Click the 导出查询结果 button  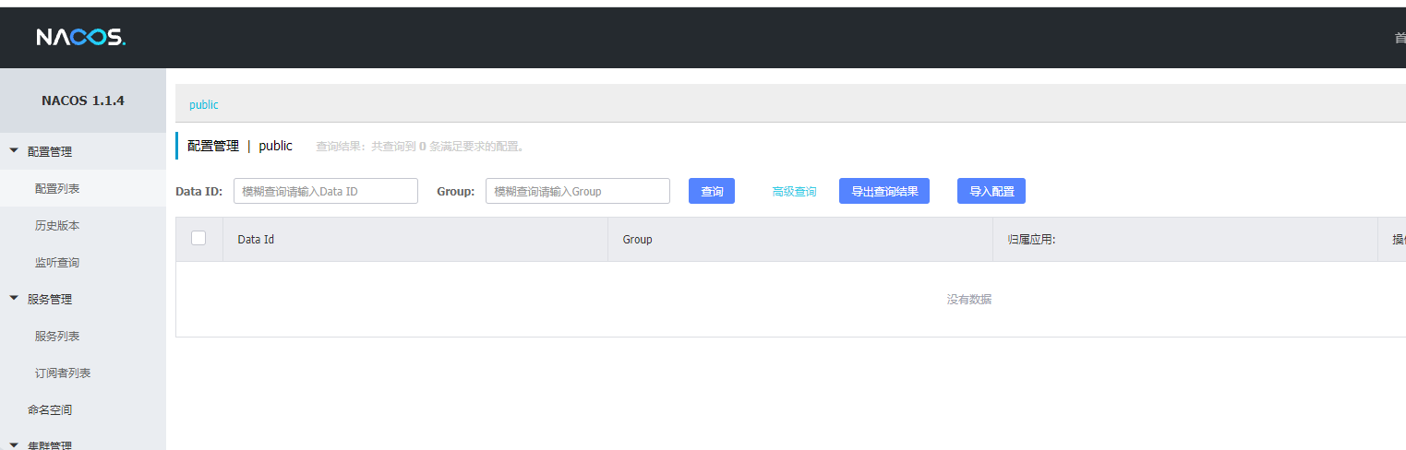(x=884, y=191)
